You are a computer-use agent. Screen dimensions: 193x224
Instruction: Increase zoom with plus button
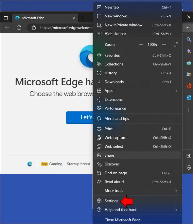click(164, 44)
